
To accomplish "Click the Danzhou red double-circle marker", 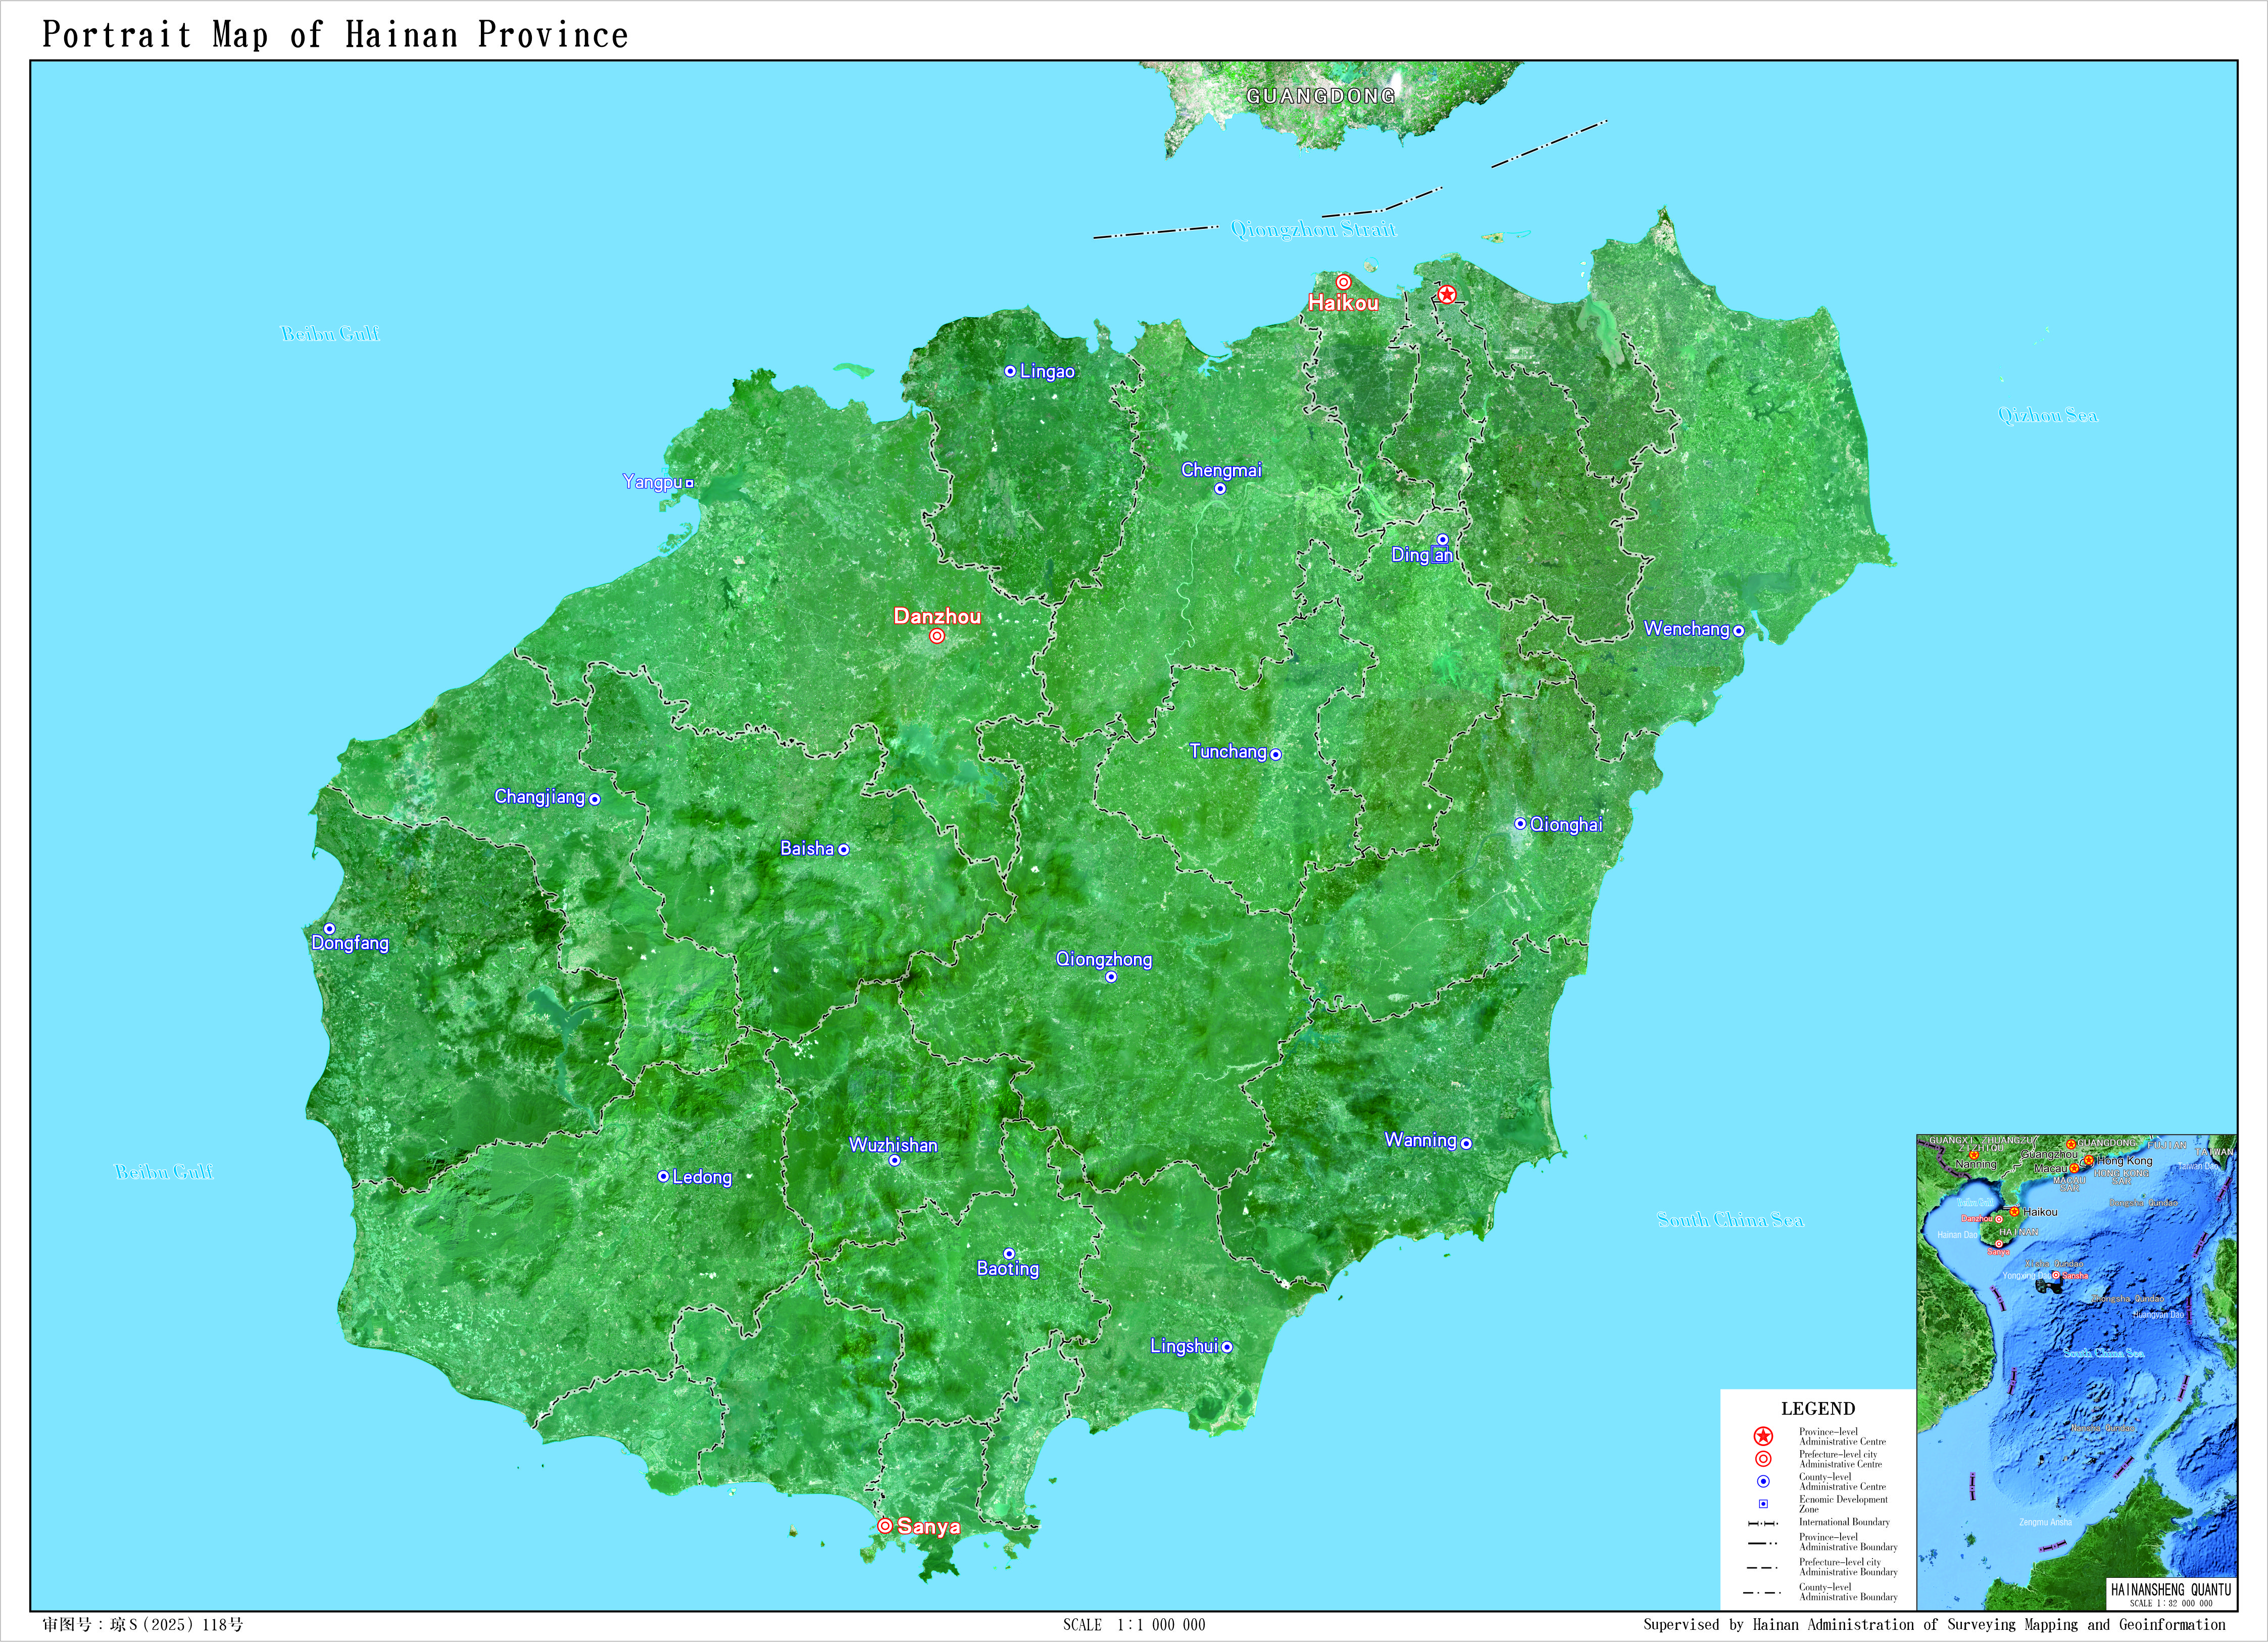I will point(937,636).
